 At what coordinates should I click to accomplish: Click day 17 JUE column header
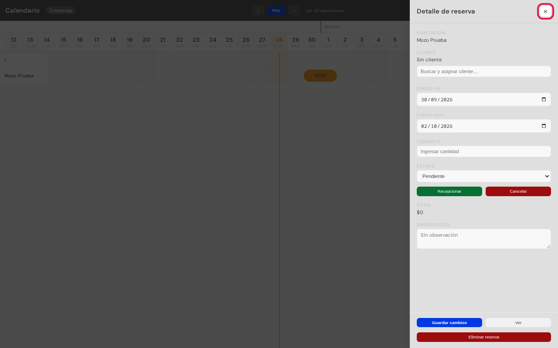pos(96,43)
